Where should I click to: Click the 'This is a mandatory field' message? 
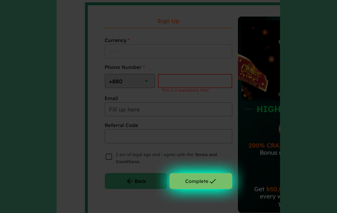pos(185,90)
